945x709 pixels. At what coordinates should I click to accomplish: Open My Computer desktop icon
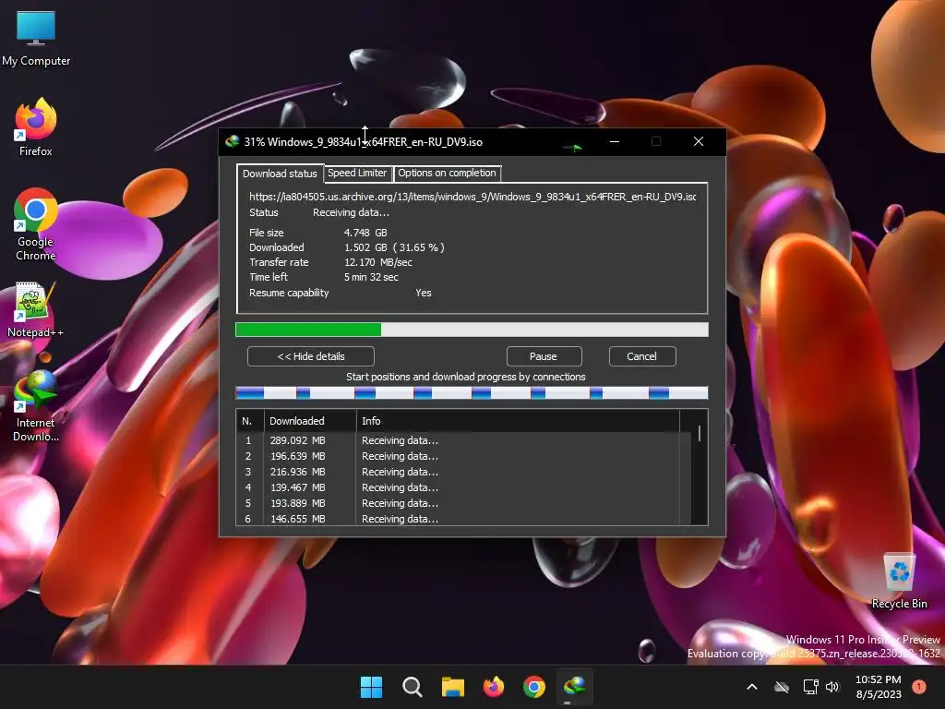[x=36, y=38]
